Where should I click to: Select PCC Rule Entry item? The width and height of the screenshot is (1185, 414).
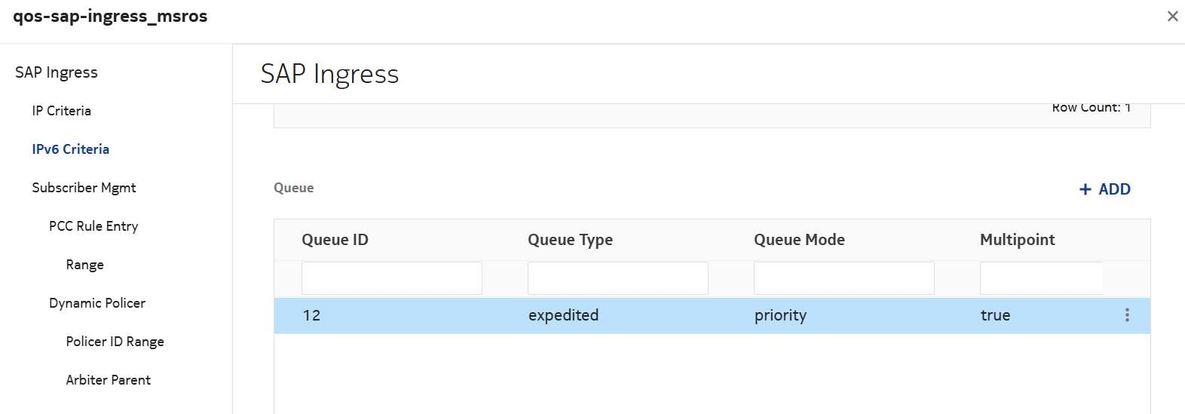93,226
